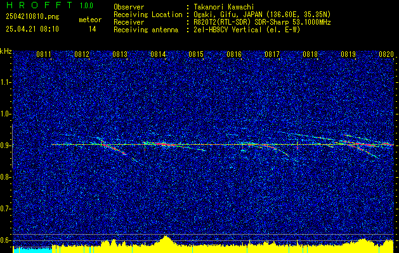399x253 pixels.
Task: Click the 0.6 kHz axis label
Action: coord(6,241)
